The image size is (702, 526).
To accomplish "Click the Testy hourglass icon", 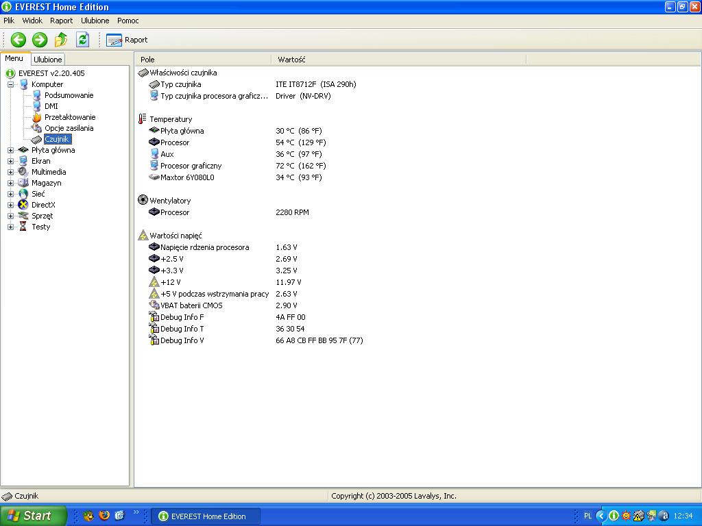I will 23,227.
